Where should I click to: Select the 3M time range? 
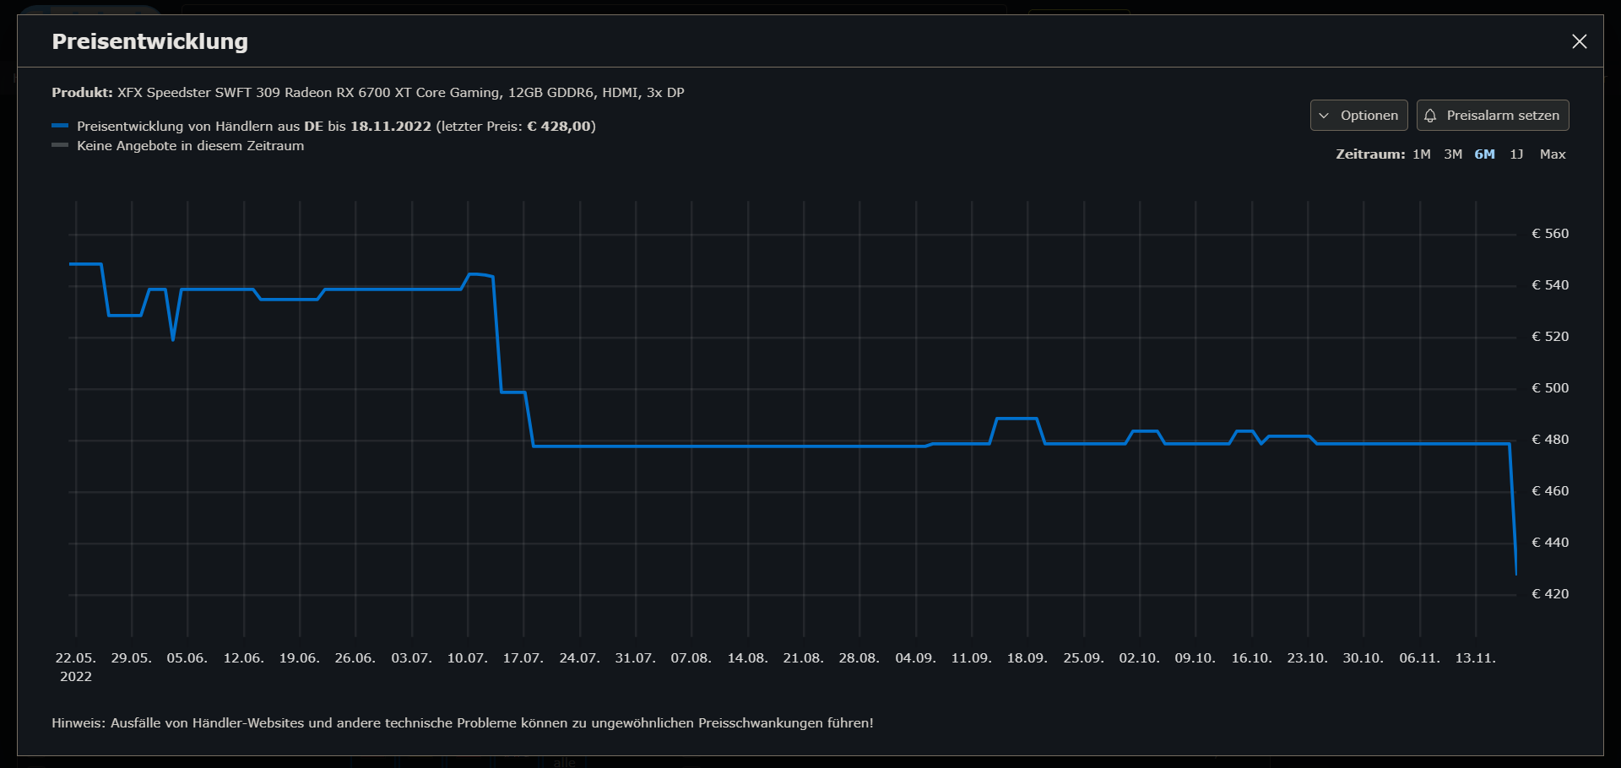pos(1453,154)
